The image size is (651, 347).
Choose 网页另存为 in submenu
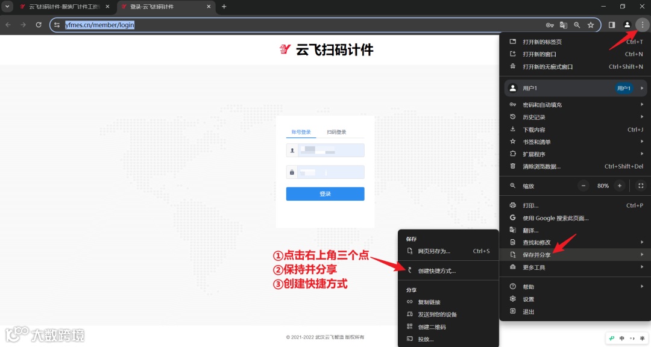[448, 251]
